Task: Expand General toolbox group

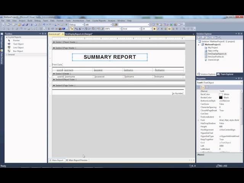Action: (6, 55)
